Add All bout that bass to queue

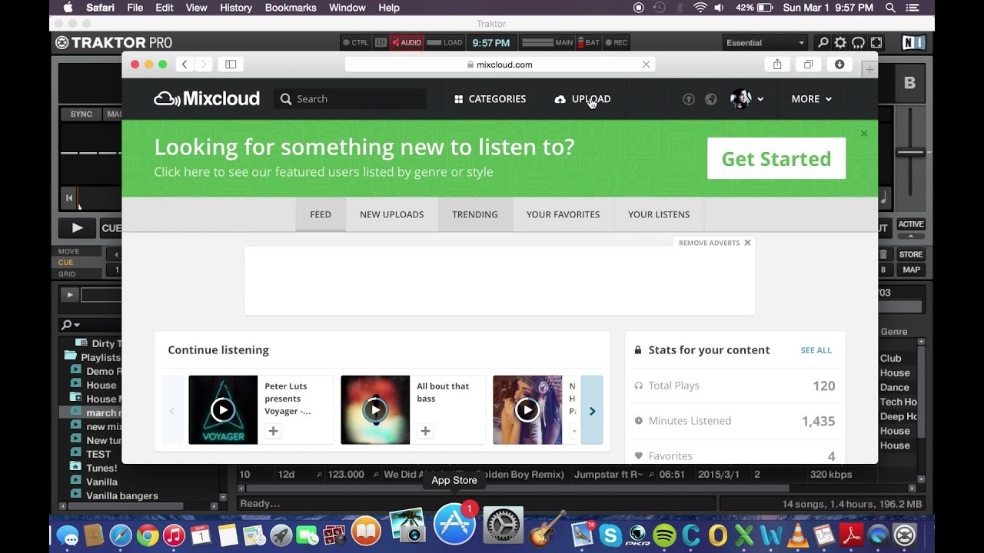coord(425,431)
